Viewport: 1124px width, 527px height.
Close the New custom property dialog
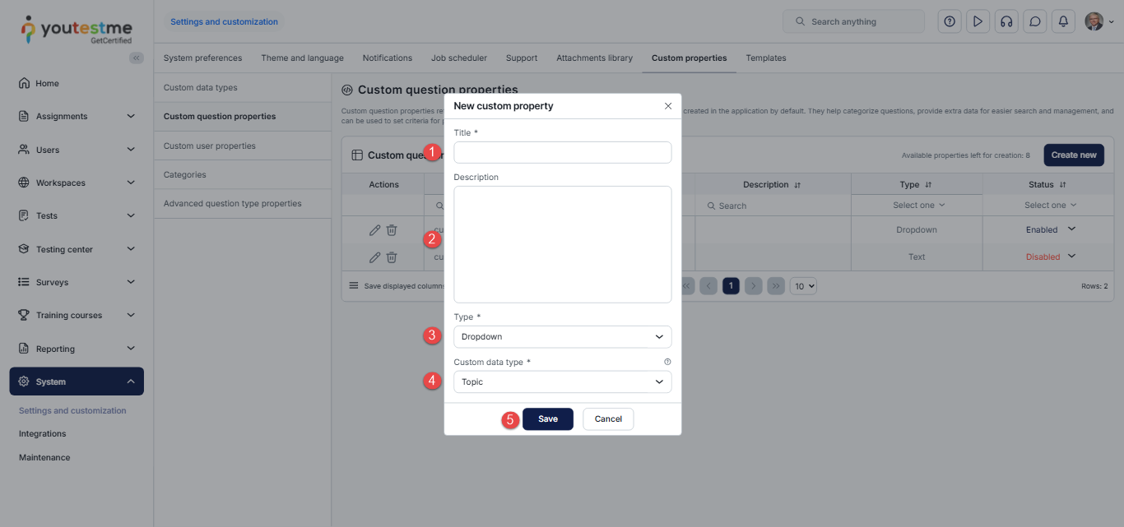tap(668, 106)
